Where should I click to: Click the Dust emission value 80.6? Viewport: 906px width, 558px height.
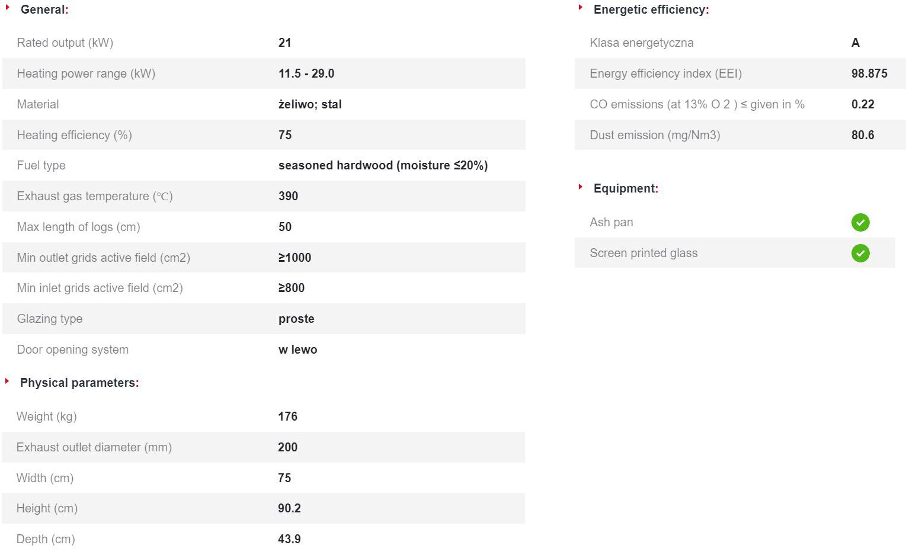(x=863, y=136)
